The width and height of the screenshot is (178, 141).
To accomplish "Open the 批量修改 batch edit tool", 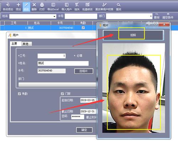I will (x=88, y=7).
